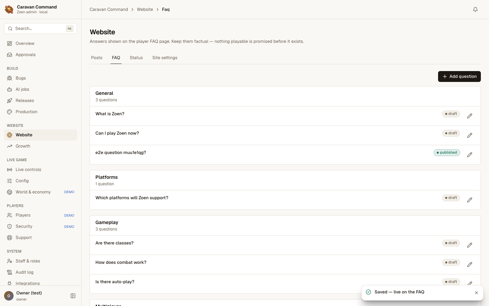
Task: Open Overview in the sidebar
Action: (x=40, y=44)
